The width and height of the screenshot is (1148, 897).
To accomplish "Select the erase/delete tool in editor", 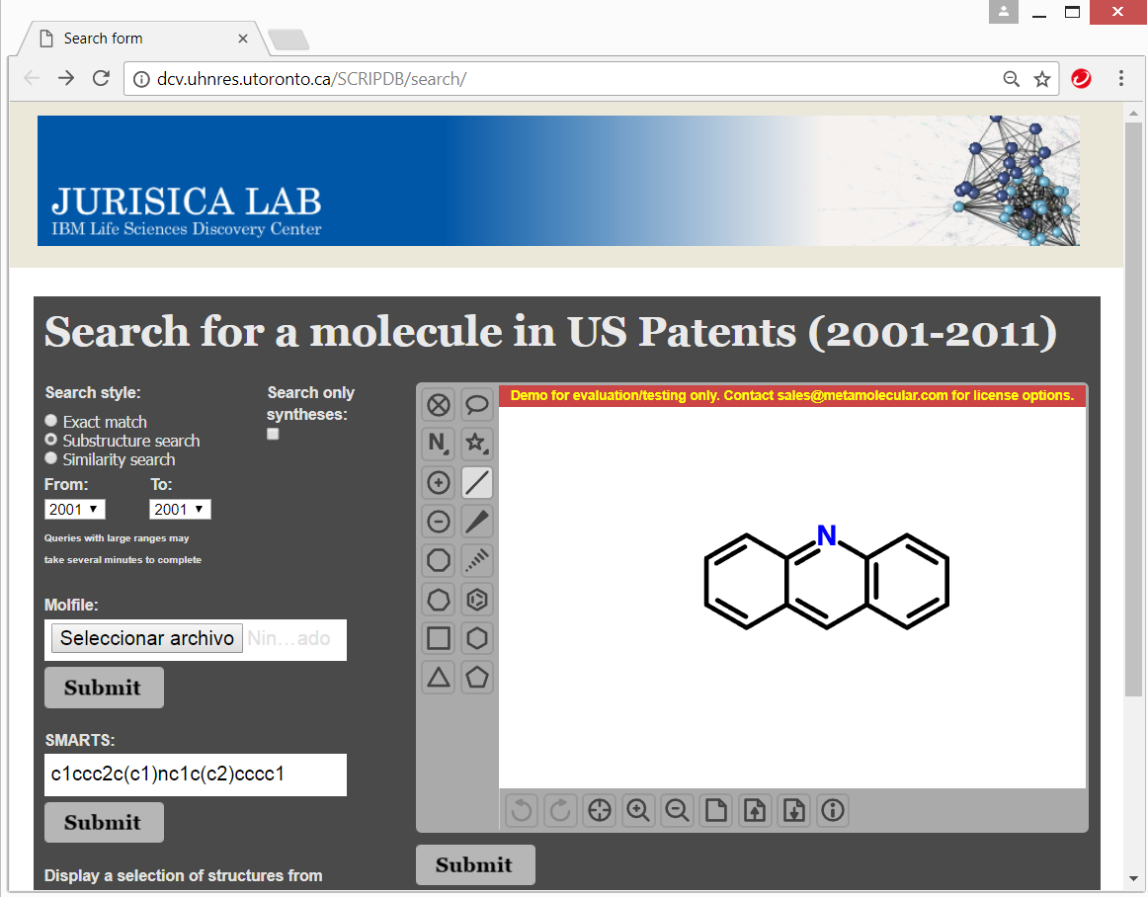I will click(439, 405).
